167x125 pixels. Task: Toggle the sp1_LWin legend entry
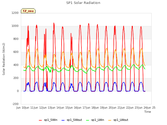[x=95, y=120]
